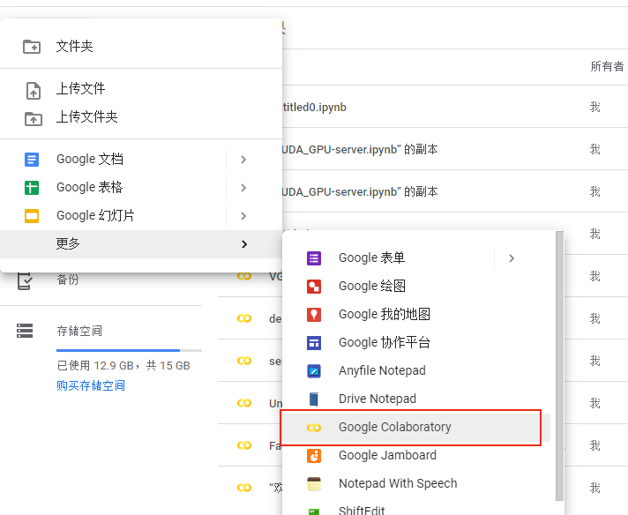Expand the 更多 submenu arrow

tap(244, 244)
